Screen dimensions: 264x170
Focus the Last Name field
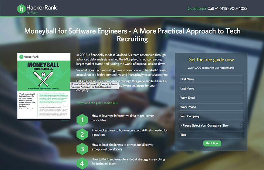point(211,88)
